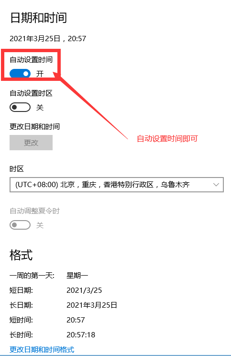Open the 更改日期和时间格式 link

coord(42,349)
